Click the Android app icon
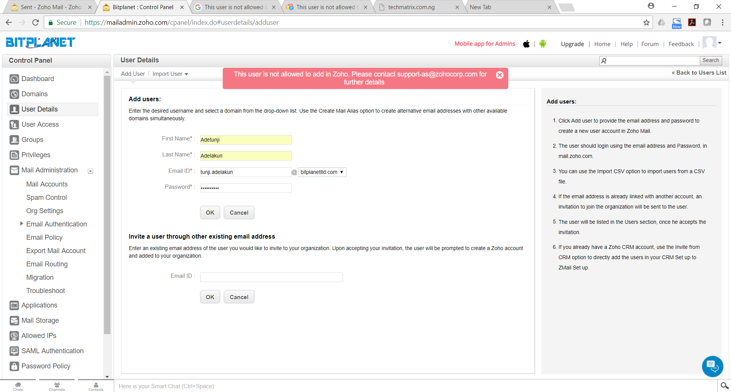The image size is (731, 392). [x=543, y=44]
